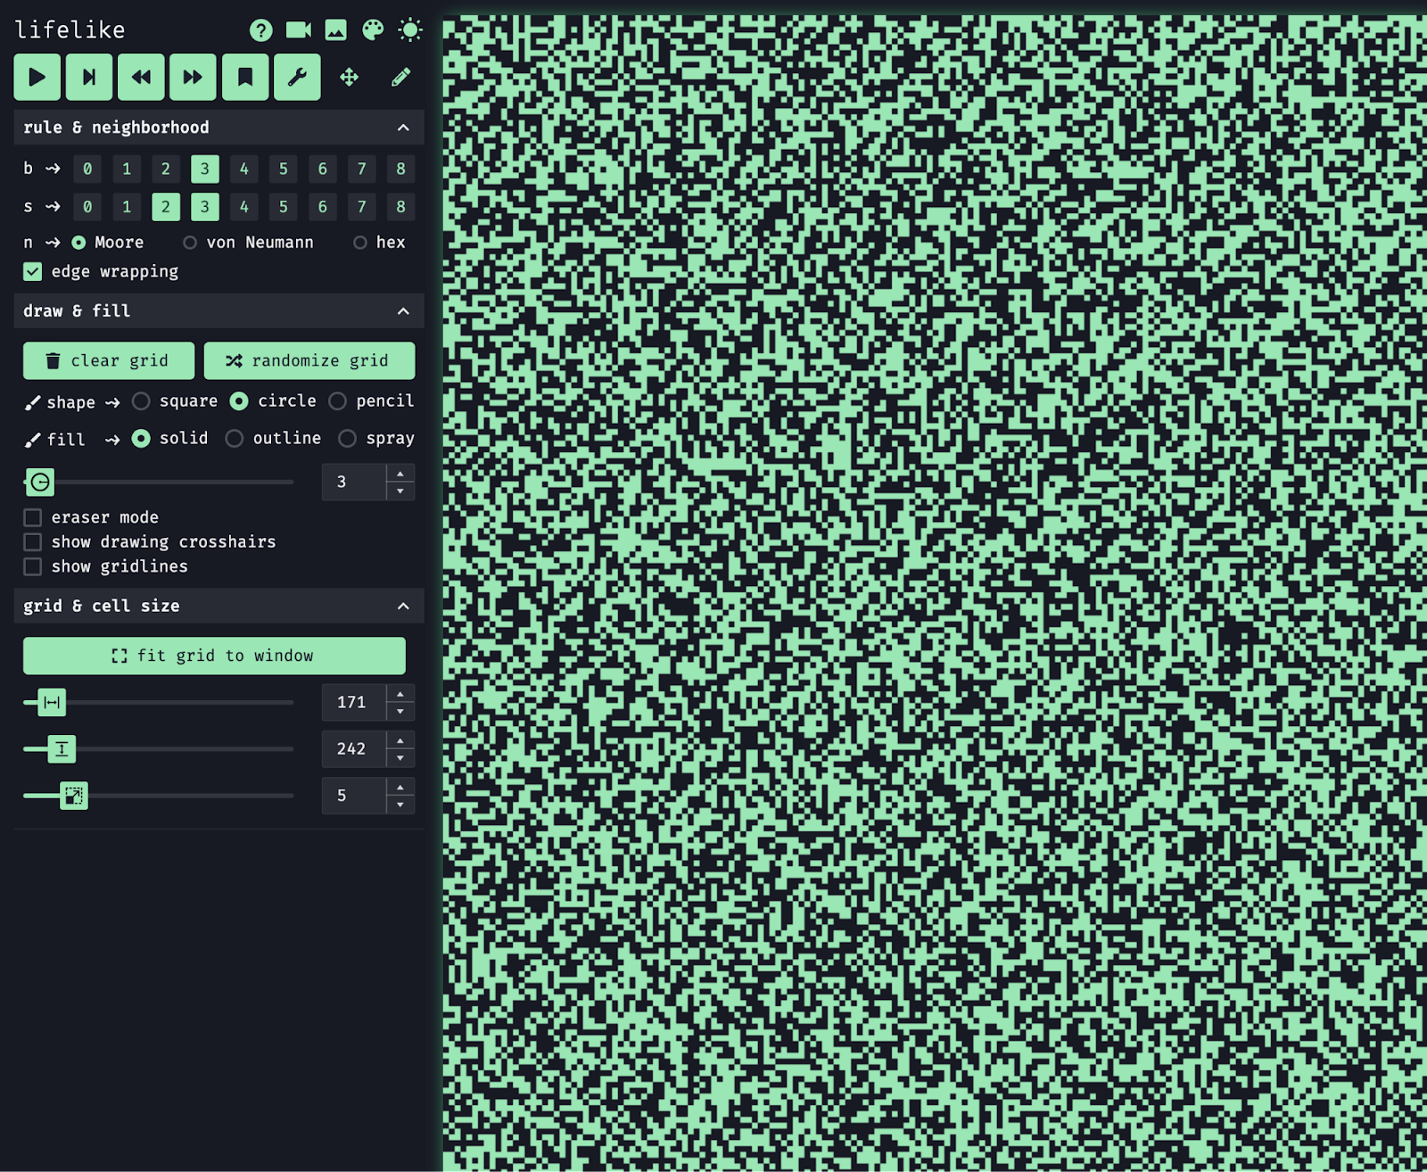Step forward one generation
The image size is (1427, 1172).
[x=89, y=77]
